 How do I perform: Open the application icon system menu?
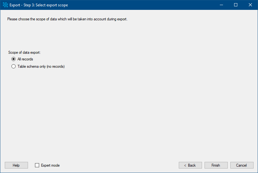5,5
